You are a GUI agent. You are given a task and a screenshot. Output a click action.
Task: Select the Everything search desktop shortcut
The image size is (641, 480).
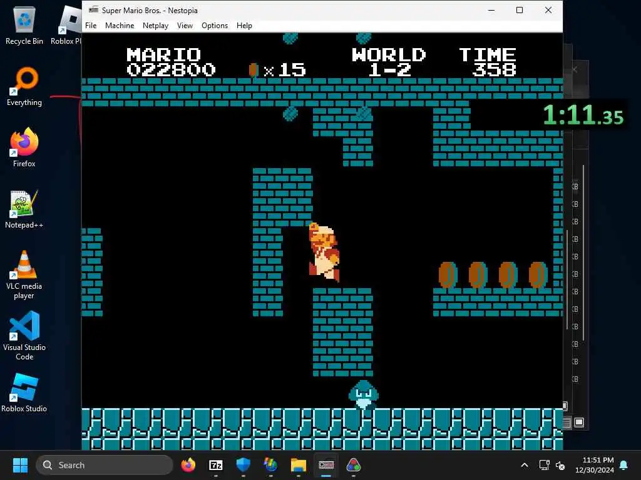[x=24, y=86]
